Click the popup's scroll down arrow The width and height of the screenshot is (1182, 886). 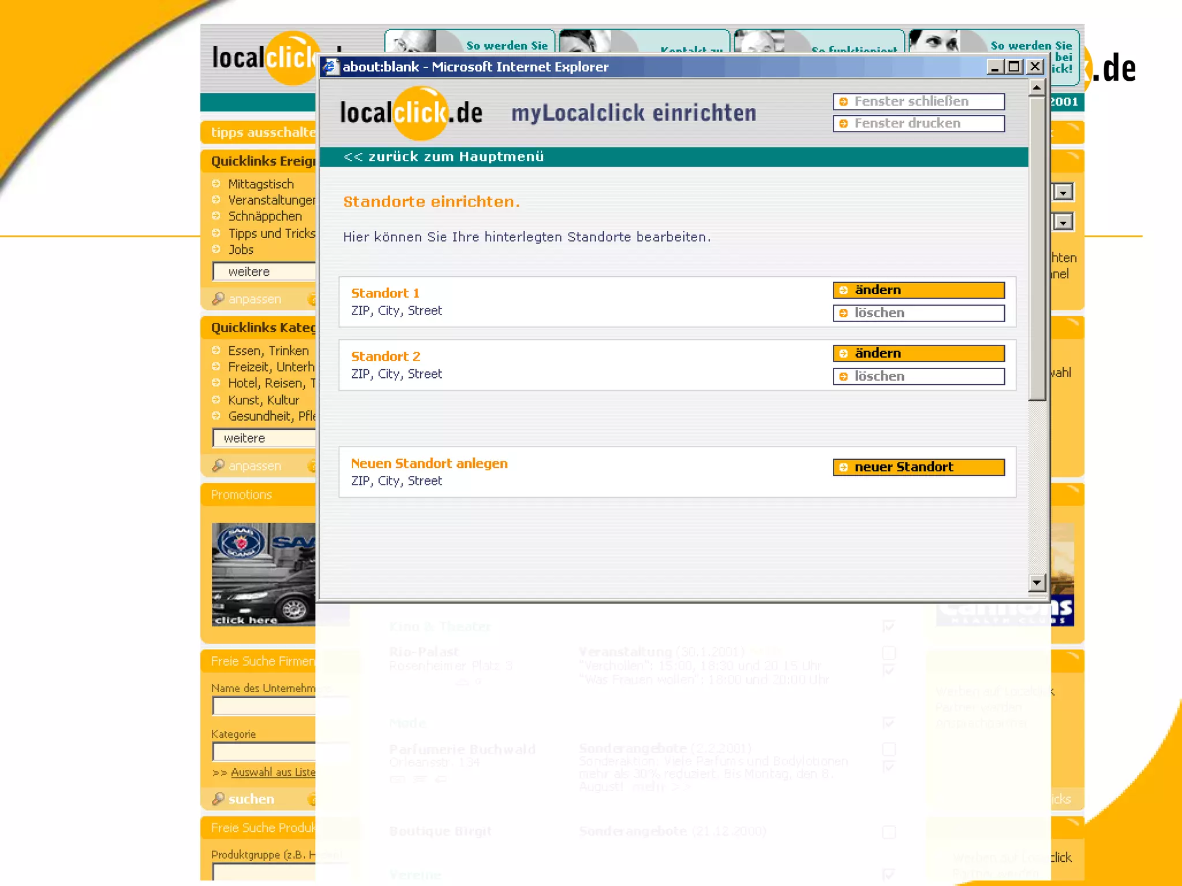1037,583
